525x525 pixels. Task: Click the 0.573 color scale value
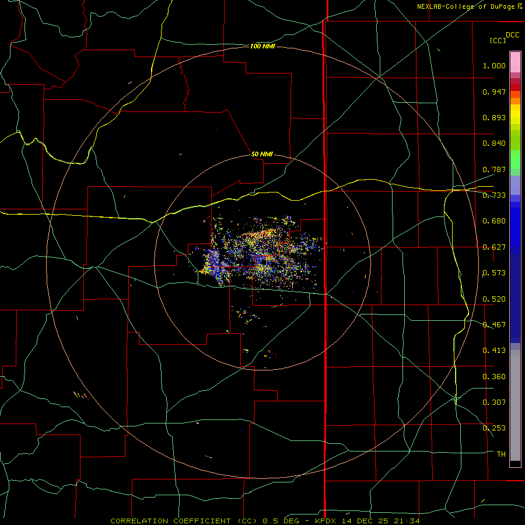point(494,273)
